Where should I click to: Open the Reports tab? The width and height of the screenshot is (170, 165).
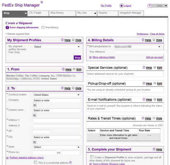pyautogui.click(x=108, y=13)
